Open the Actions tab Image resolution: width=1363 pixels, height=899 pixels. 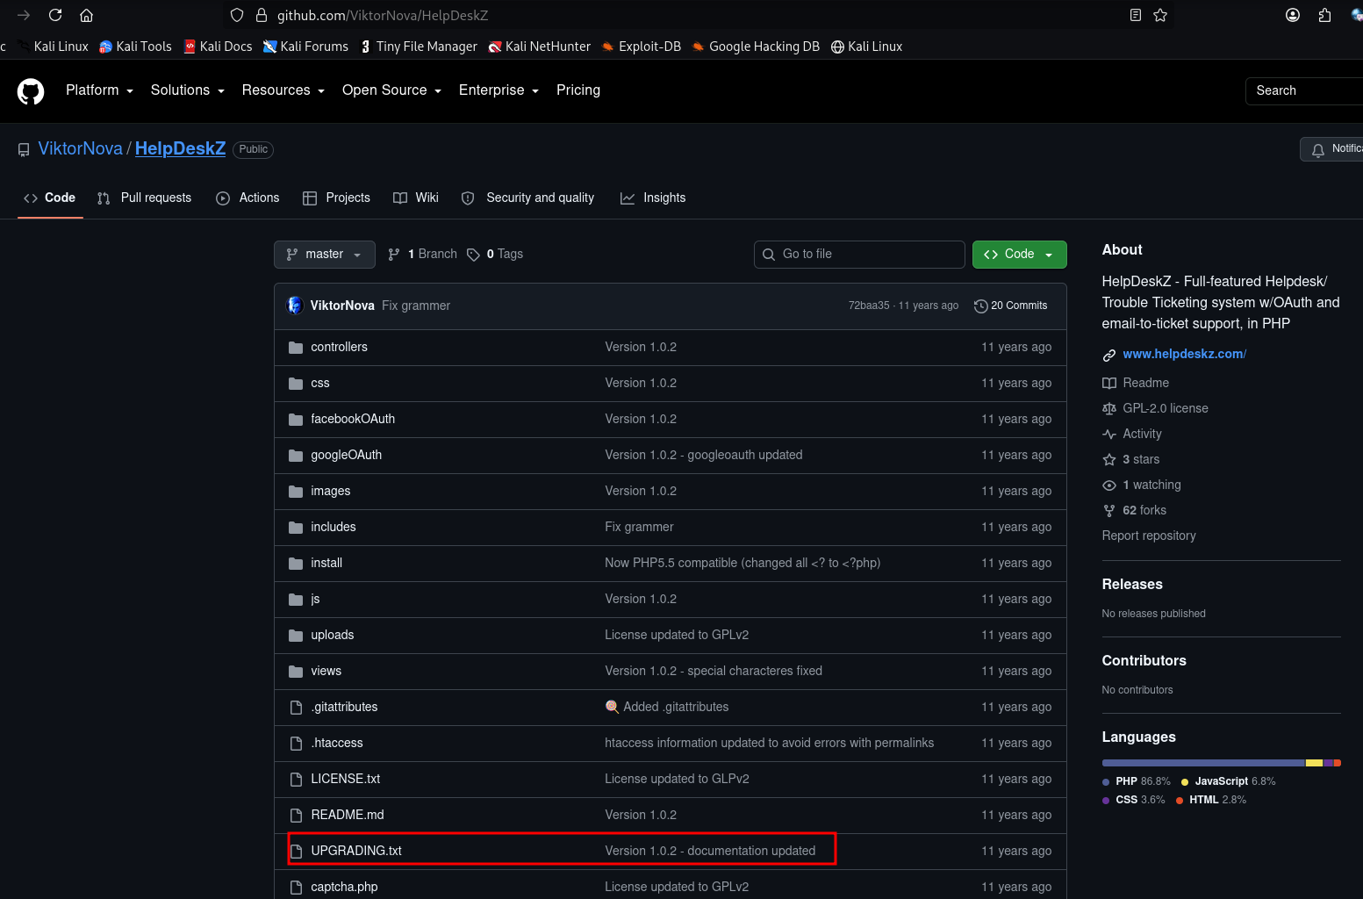[247, 198]
